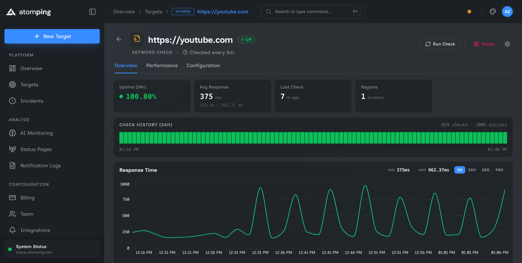Select the 90D response time range

tap(499, 170)
